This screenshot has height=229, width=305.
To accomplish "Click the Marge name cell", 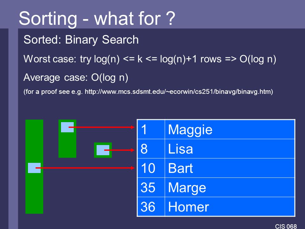I will 230,187.
